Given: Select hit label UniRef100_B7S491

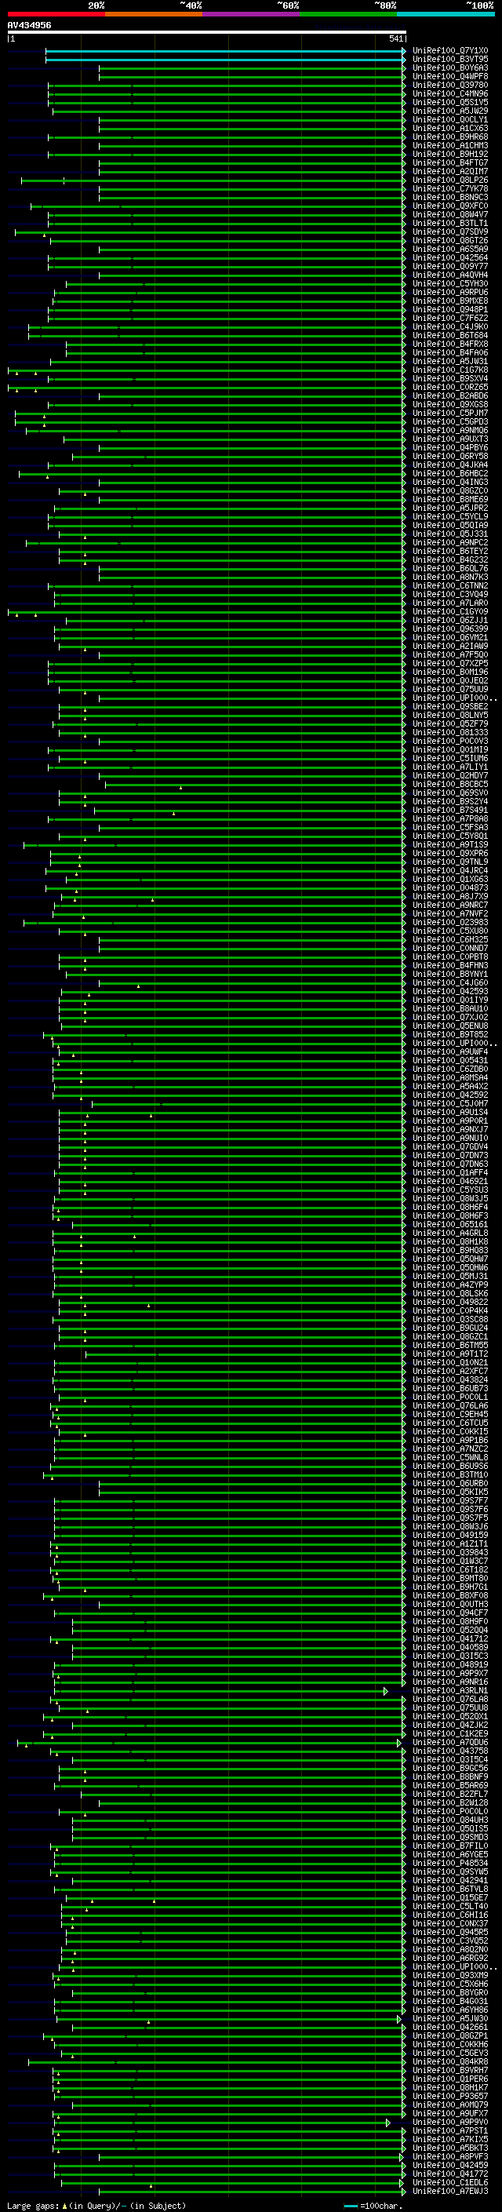Looking at the screenshot, I should tap(450, 810).
